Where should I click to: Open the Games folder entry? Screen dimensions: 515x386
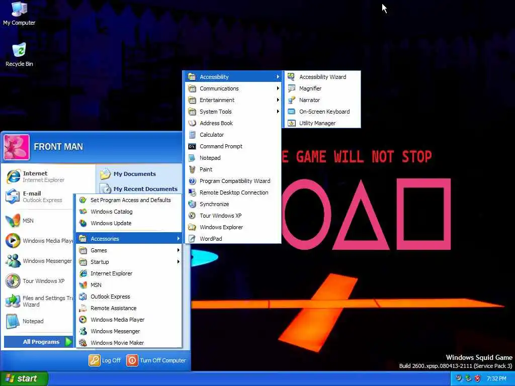129,250
